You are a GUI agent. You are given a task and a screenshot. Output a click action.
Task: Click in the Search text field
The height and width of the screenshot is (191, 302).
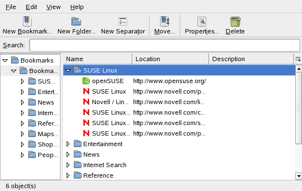point(164,45)
